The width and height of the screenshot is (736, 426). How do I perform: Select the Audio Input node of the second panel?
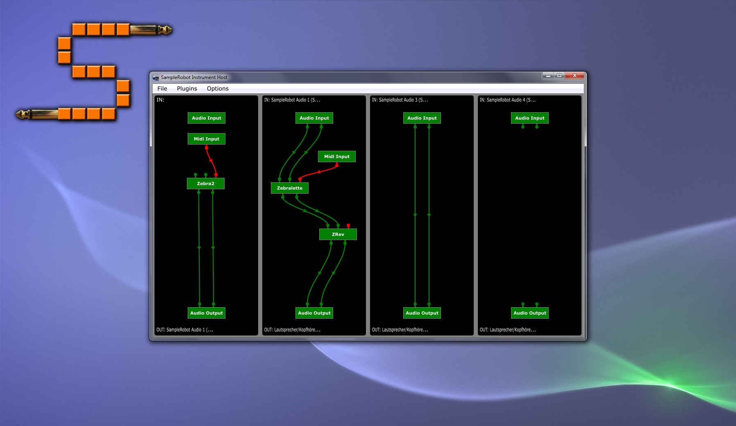pos(314,118)
